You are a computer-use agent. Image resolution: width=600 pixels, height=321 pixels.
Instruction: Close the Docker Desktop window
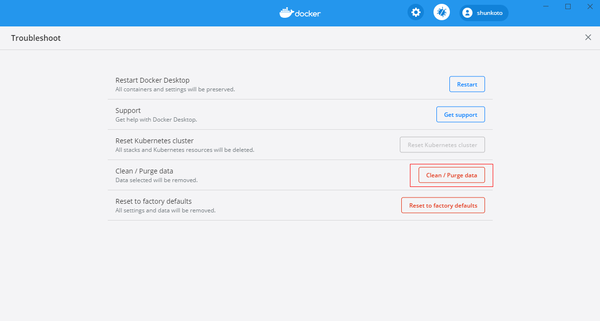tap(590, 7)
